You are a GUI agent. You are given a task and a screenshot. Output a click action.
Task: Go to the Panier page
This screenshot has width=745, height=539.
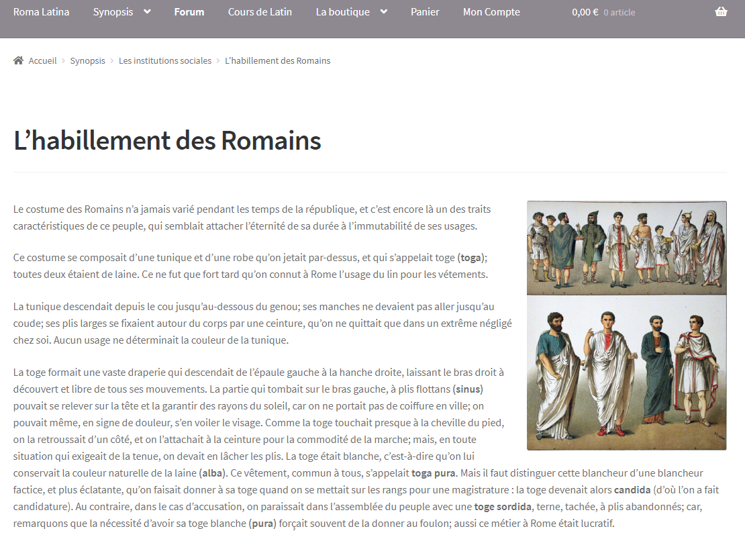coord(425,11)
